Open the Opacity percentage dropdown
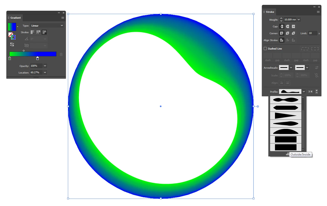This screenshot has height=206, width=327. [45, 66]
